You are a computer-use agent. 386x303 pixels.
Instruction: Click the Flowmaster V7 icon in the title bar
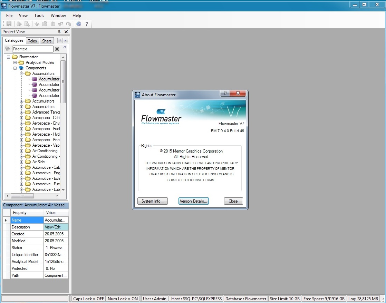[x=4, y=6]
